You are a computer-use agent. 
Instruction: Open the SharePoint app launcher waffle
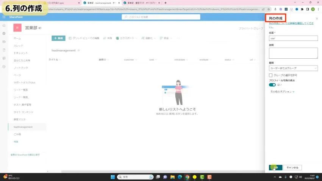4,17
